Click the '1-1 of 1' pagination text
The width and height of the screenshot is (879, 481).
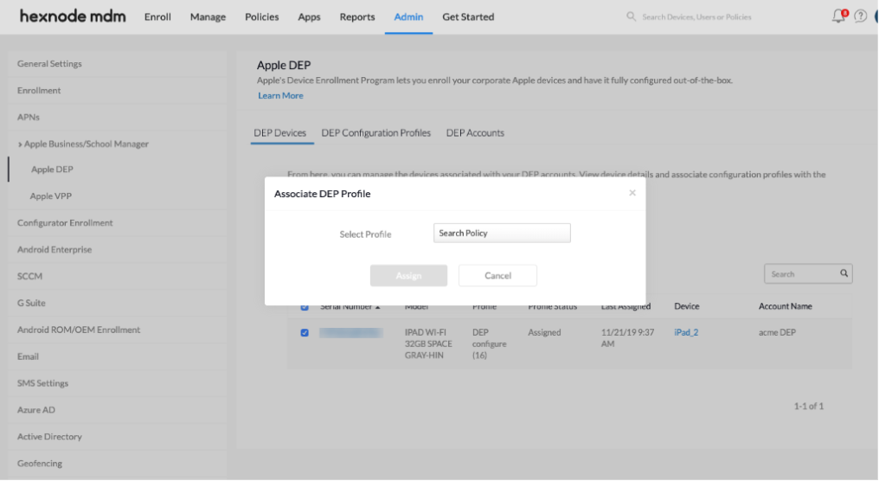point(809,407)
